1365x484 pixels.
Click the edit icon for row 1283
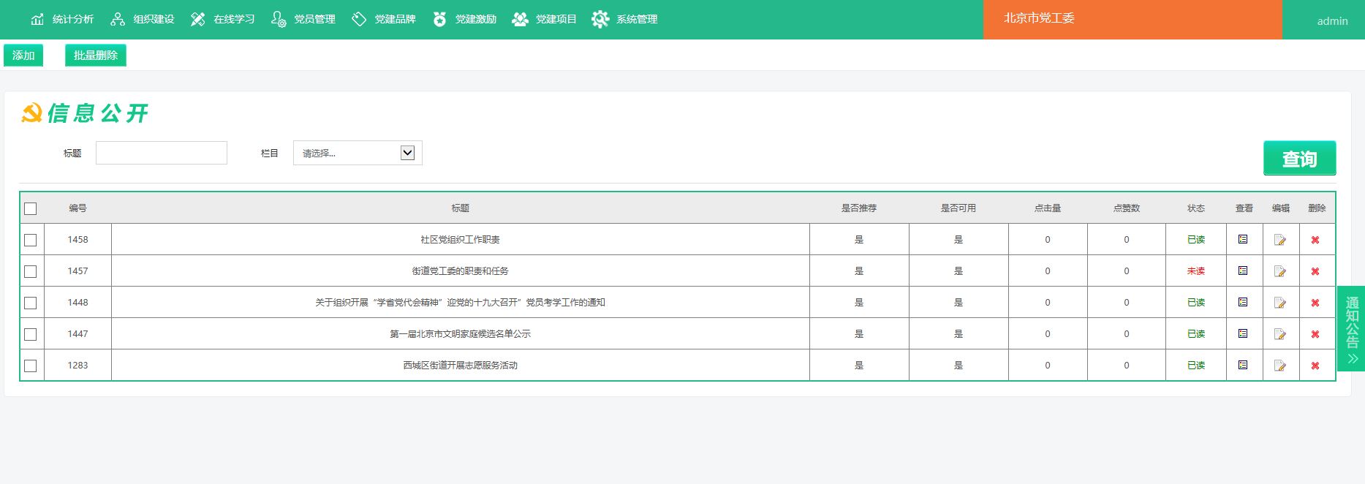click(x=1279, y=366)
